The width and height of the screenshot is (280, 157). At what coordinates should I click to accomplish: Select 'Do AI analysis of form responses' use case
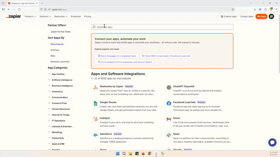tap(125, 62)
